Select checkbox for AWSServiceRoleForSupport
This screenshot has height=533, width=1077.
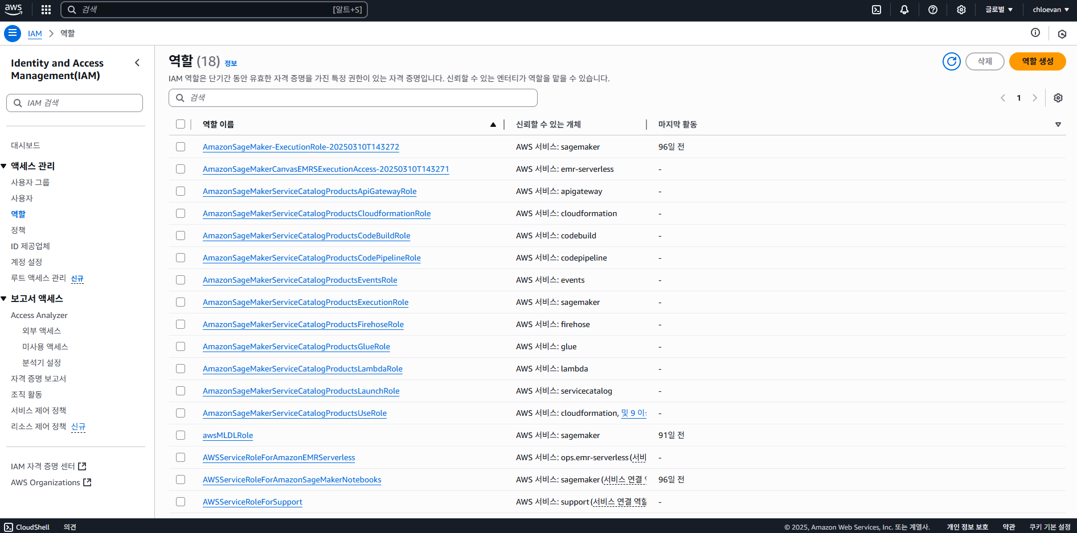click(x=181, y=502)
